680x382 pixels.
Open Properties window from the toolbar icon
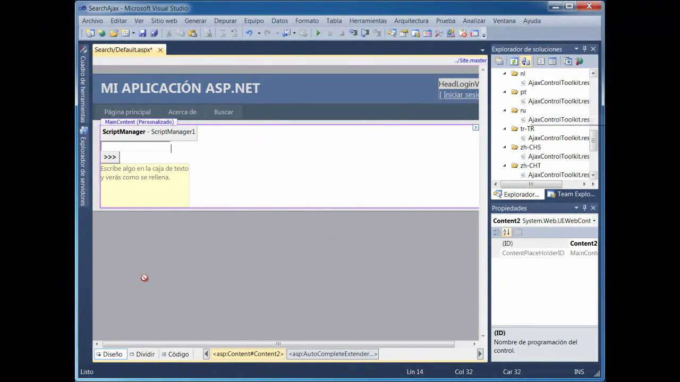[x=403, y=33]
